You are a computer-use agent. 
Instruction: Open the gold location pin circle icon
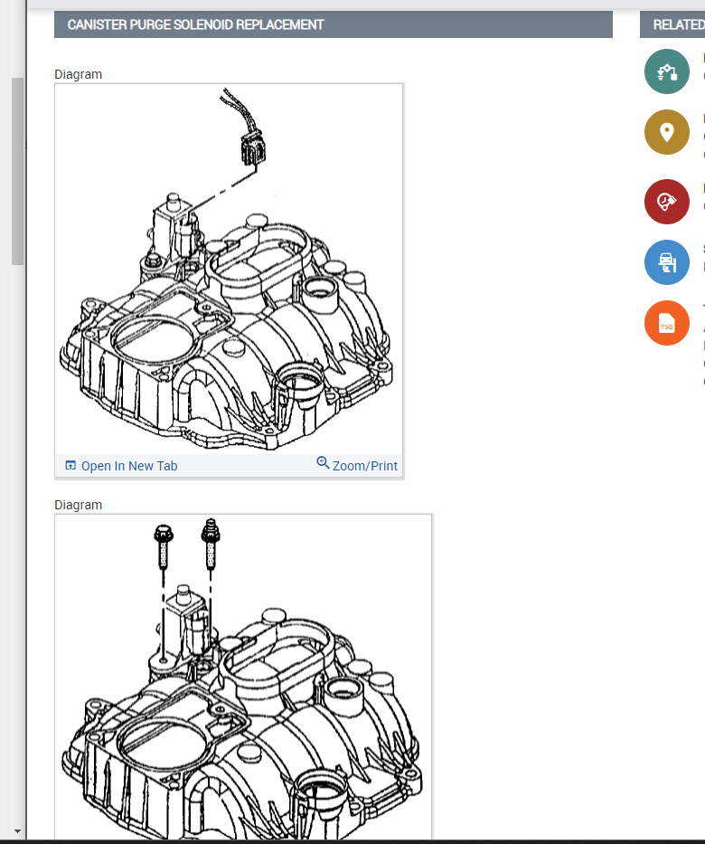[x=667, y=132]
